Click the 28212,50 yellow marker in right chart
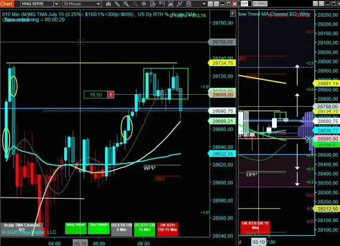Screen dimensions: 340x246 [327, 208]
